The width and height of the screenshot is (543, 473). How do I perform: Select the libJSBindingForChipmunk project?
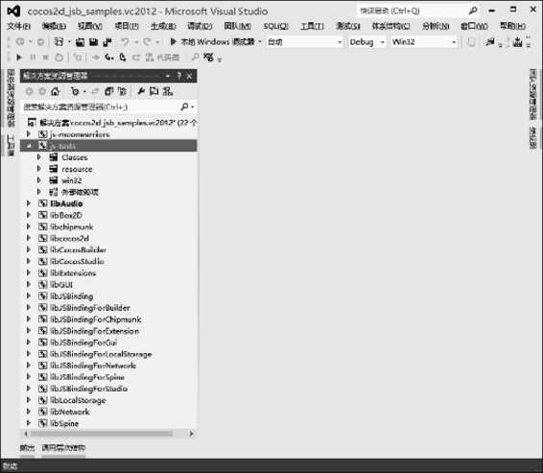click(x=96, y=319)
